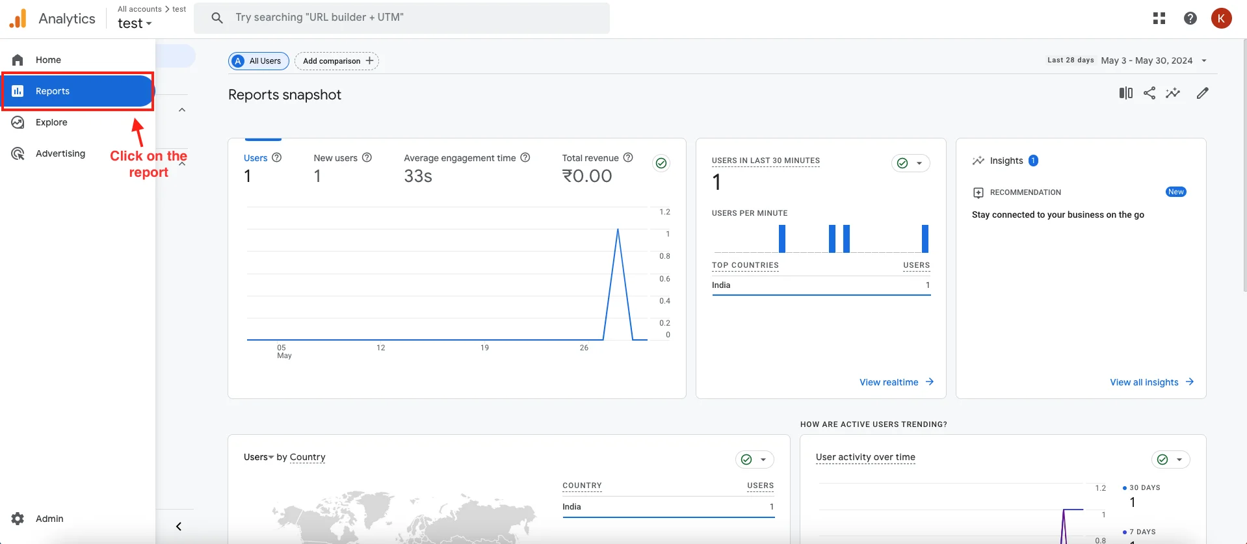Click the Analytics search field
1247x544 pixels.
(402, 18)
